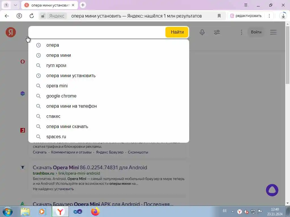
Task: Click the редактировать button in toolbar
Action: coord(246,16)
